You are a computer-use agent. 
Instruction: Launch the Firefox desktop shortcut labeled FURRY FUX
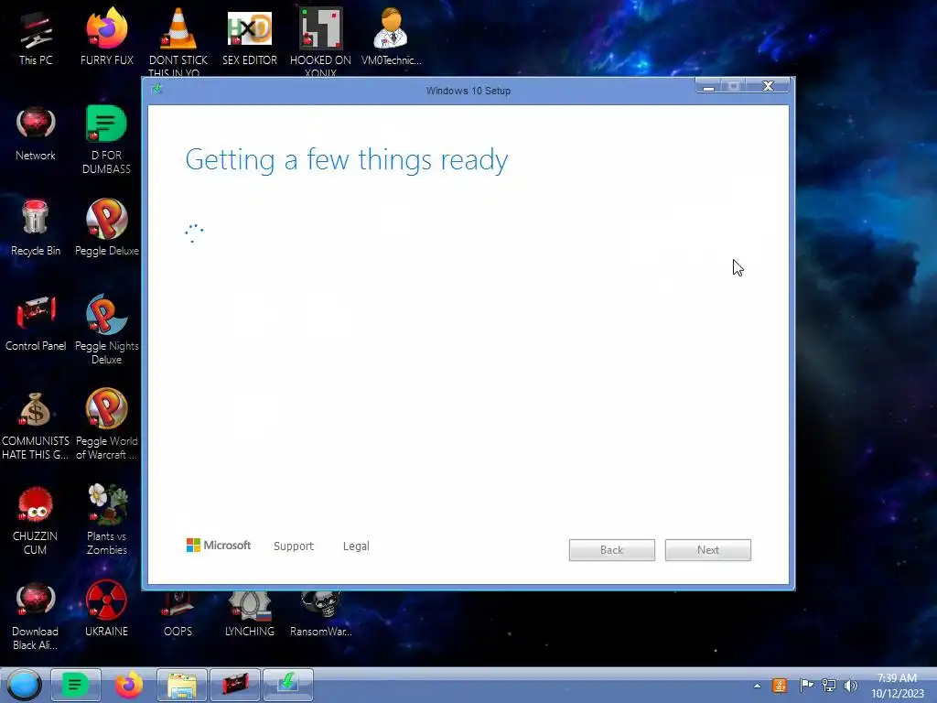click(x=106, y=37)
